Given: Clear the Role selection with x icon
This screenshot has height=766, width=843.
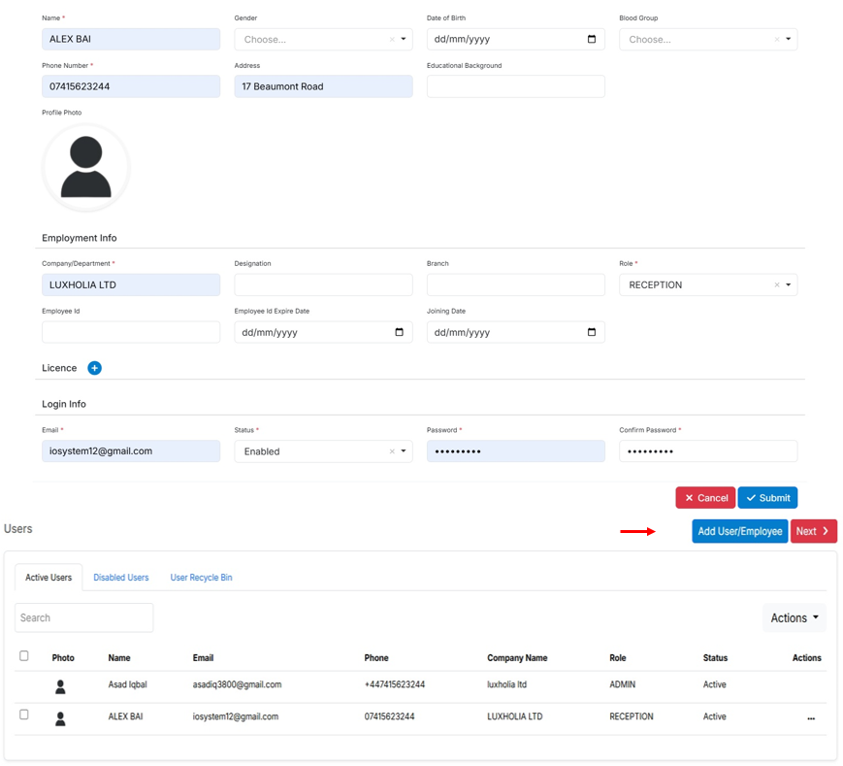Looking at the screenshot, I should tap(776, 285).
